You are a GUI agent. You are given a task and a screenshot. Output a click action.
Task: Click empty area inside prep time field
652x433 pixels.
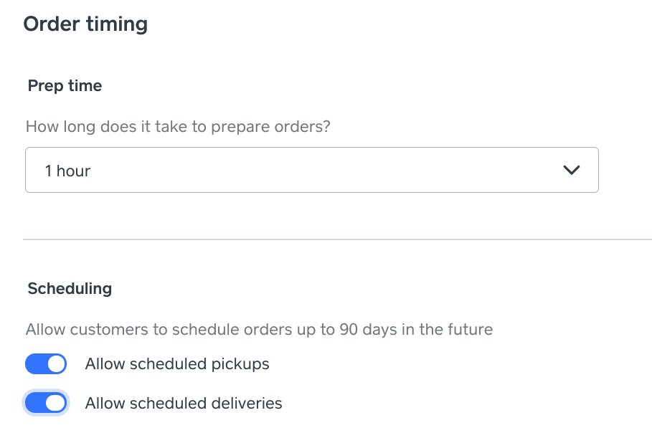point(323,171)
